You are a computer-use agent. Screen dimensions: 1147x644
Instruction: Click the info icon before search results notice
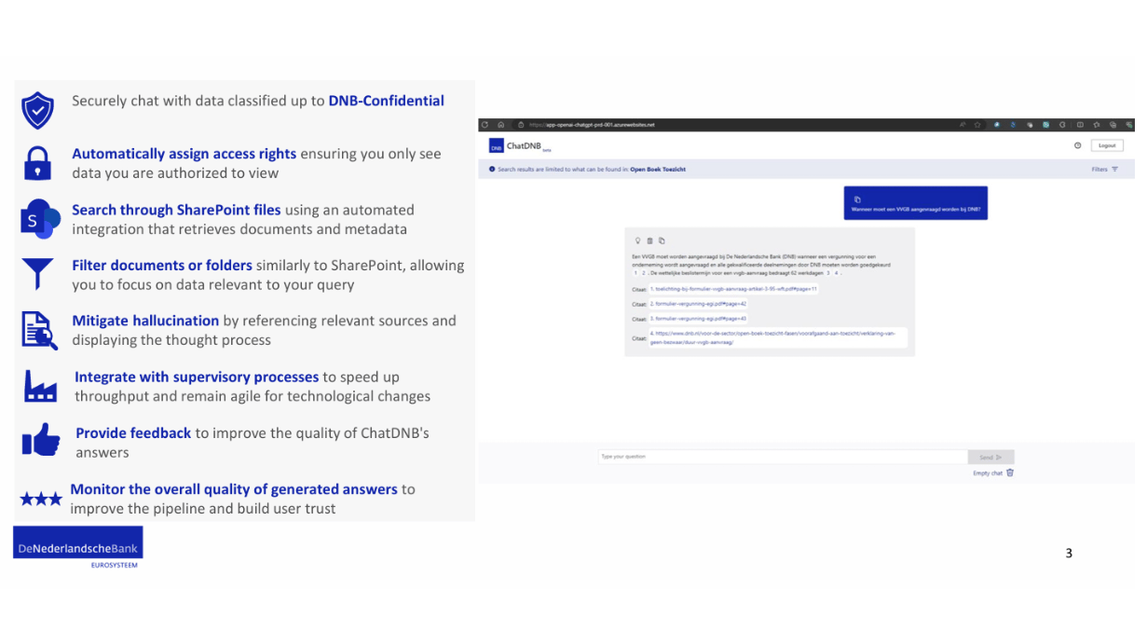(492, 170)
